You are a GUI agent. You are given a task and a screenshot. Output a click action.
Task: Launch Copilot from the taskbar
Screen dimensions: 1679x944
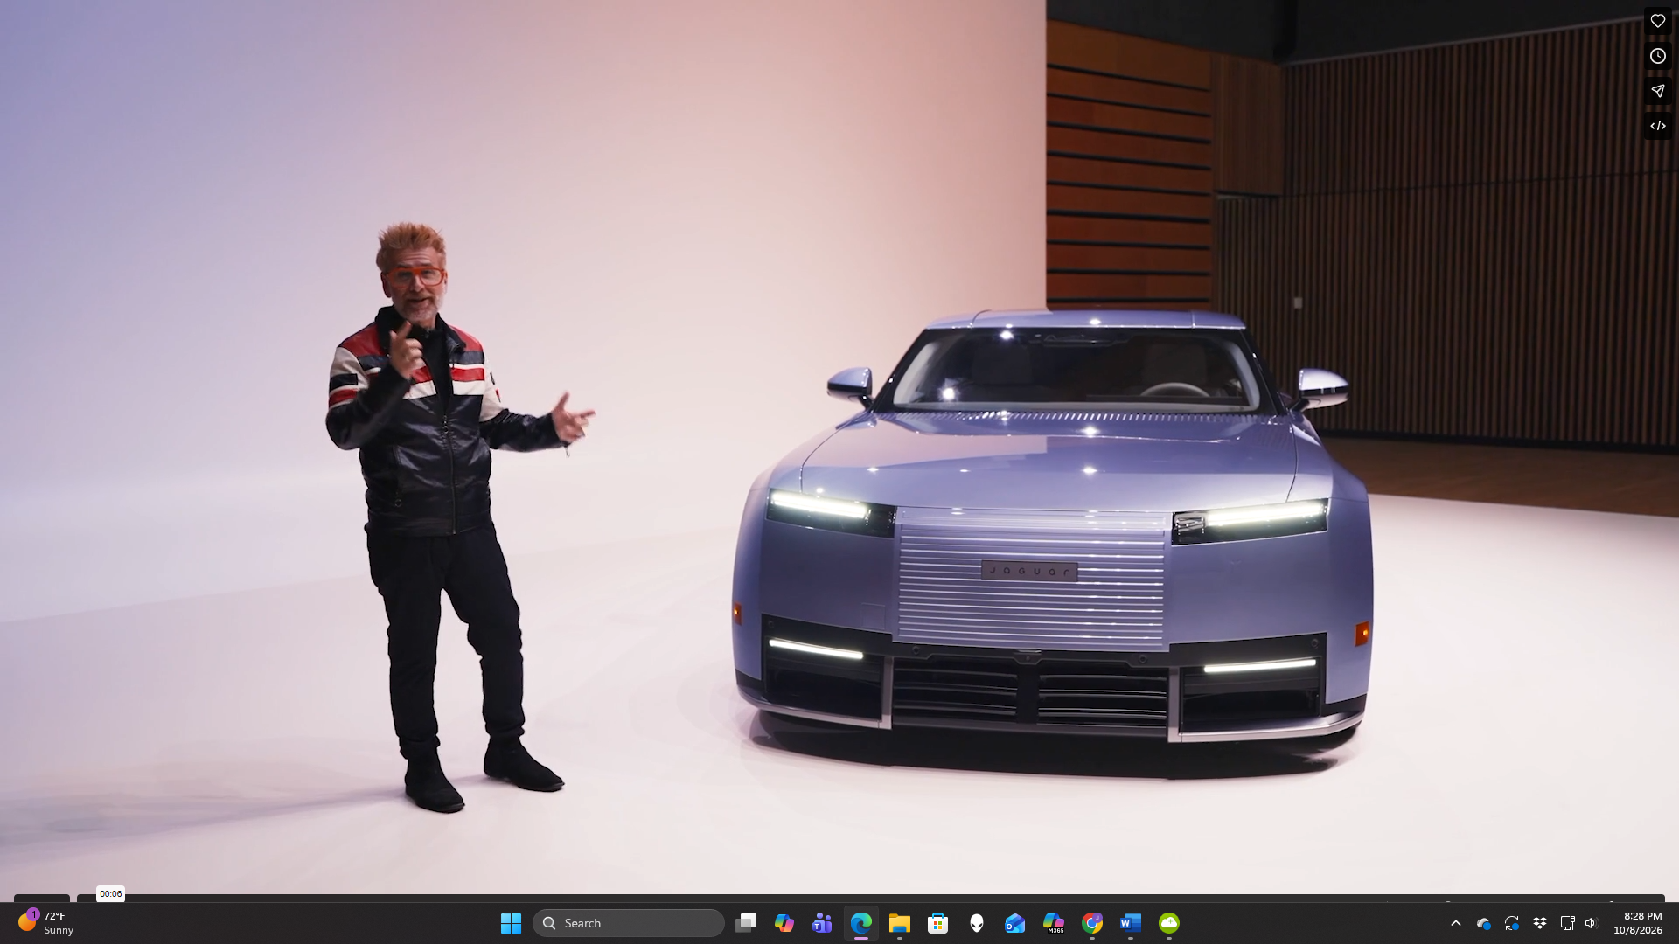point(784,923)
